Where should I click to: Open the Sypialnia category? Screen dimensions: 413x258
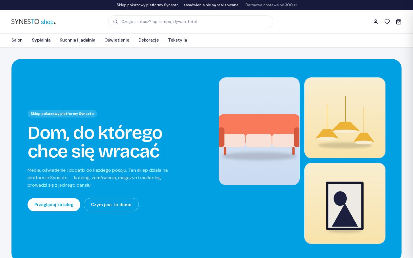pyautogui.click(x=41, y=40)
